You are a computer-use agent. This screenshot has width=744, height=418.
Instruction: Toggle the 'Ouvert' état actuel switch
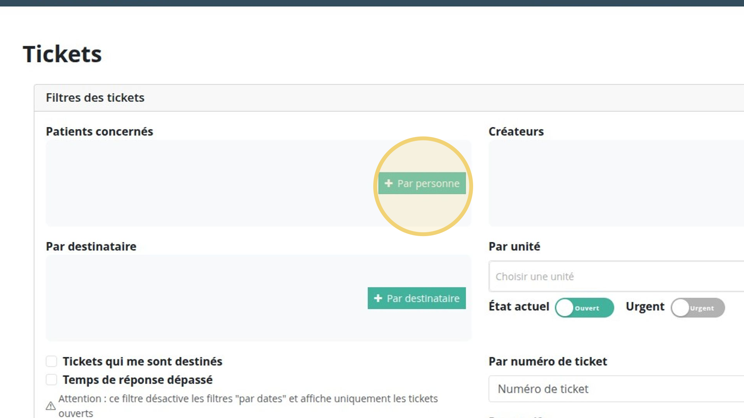tap(584, 308)
